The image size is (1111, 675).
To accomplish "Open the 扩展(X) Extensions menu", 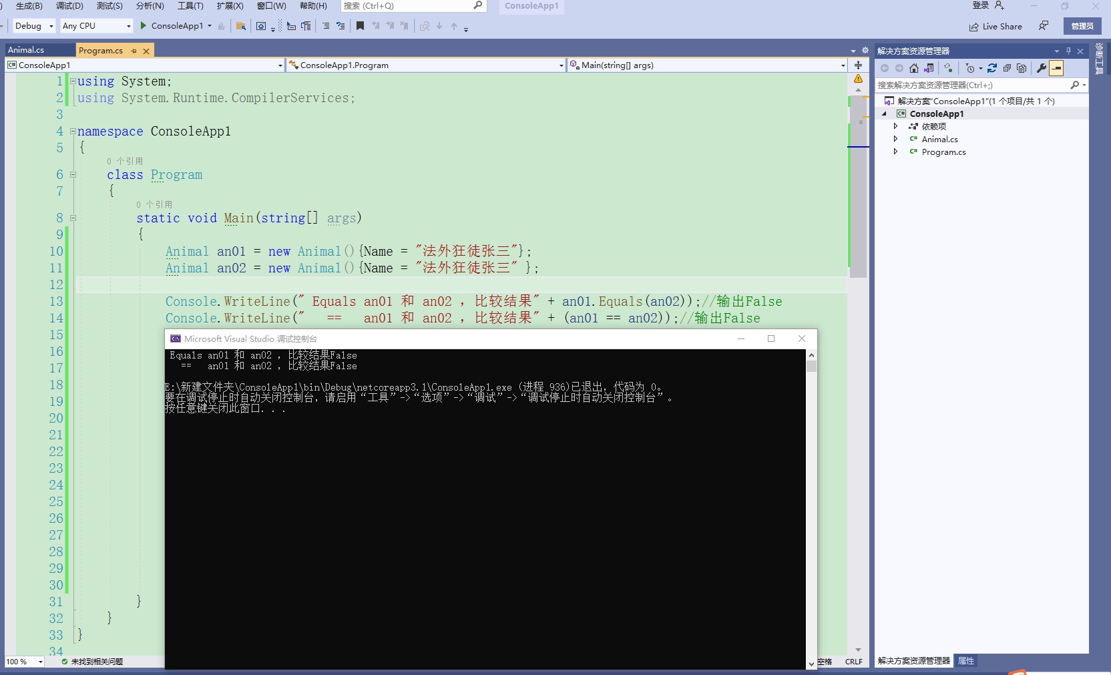I will coord(230,5).
